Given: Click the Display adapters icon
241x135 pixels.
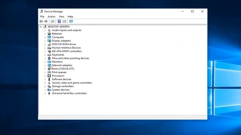Looking at the screenshot, I should 49,41.
